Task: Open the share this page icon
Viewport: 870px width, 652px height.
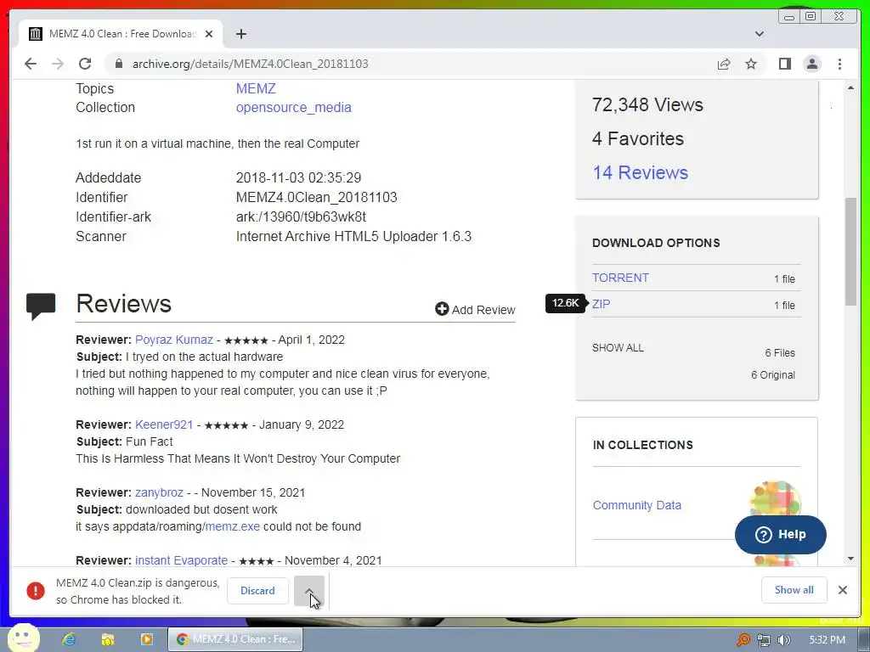Action: 724,64
